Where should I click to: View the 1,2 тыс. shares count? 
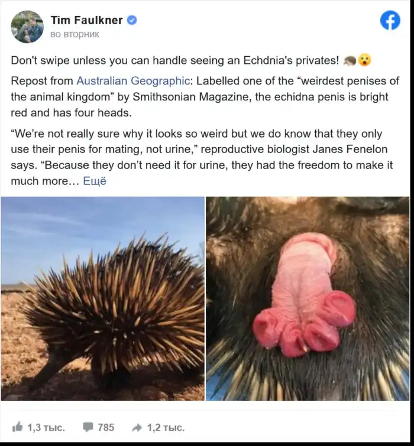point(166,427)
